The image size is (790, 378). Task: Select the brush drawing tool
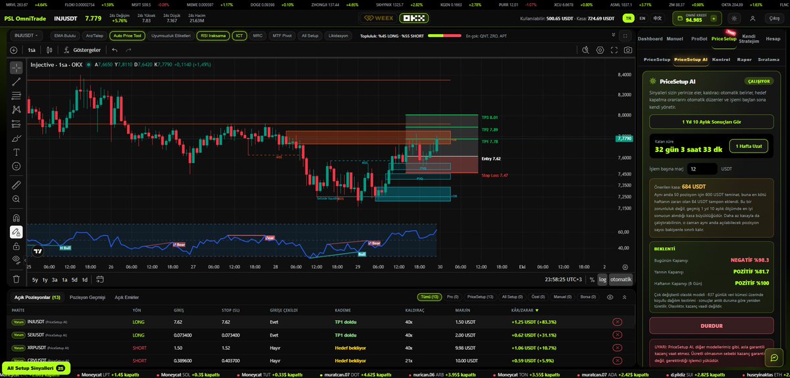16,138
